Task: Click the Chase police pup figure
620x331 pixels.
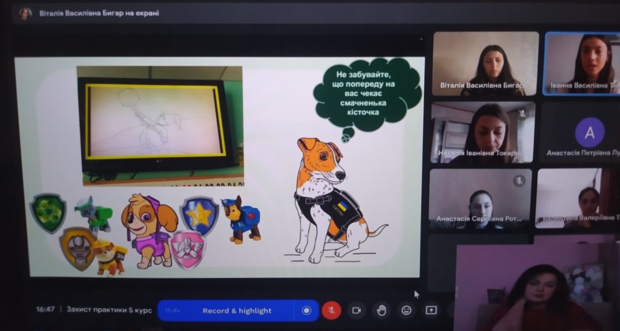Action: [x=241, y=220]
